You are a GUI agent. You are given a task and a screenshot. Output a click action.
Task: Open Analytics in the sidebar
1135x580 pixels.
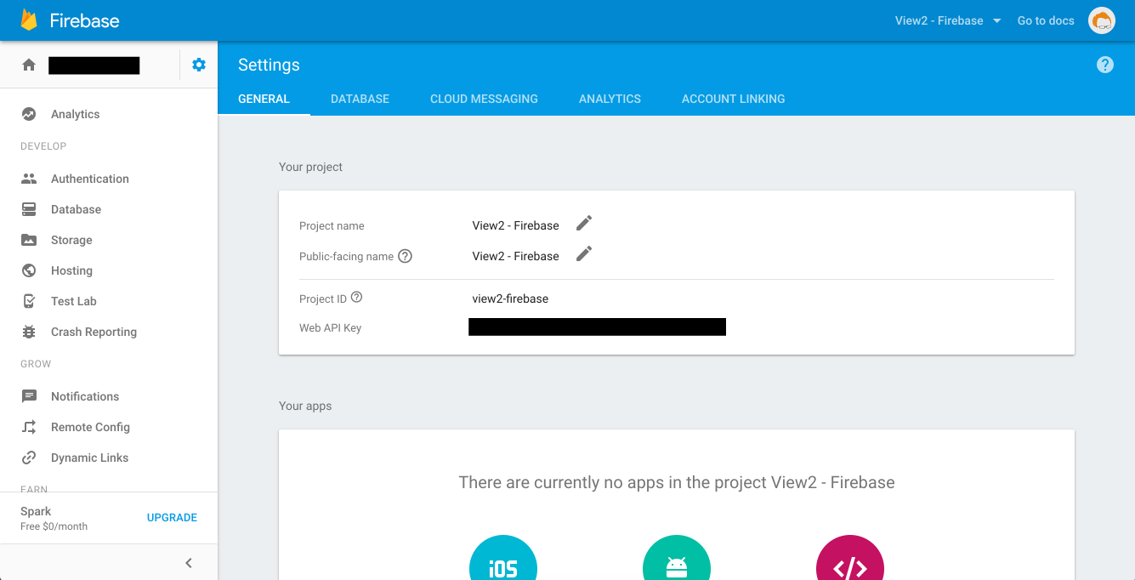click(109, 114)
